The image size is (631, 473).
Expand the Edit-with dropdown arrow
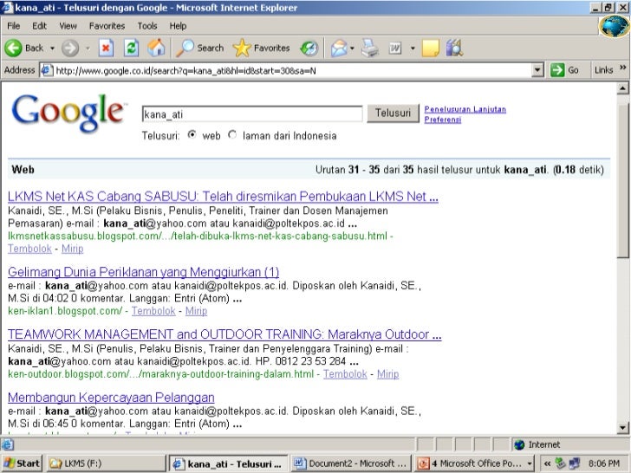tap(413, 49)
